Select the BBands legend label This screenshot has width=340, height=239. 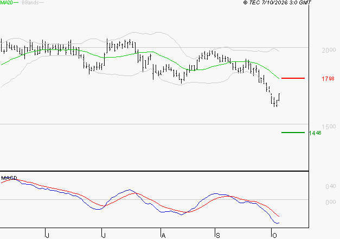point(30,3)
